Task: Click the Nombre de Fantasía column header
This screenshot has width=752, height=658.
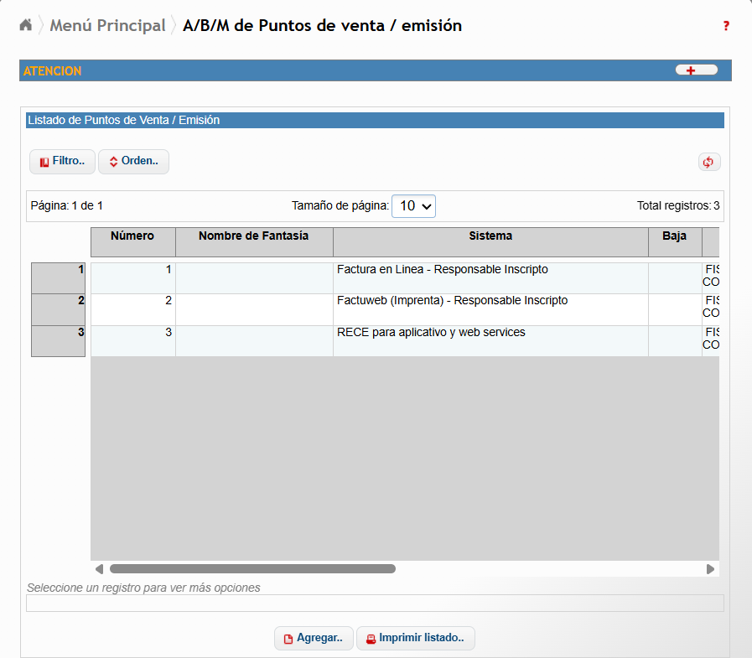Action: [x=254, y=241]
